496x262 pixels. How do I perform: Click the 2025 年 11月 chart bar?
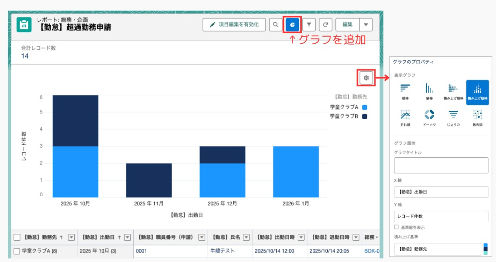tap(149, 180)
